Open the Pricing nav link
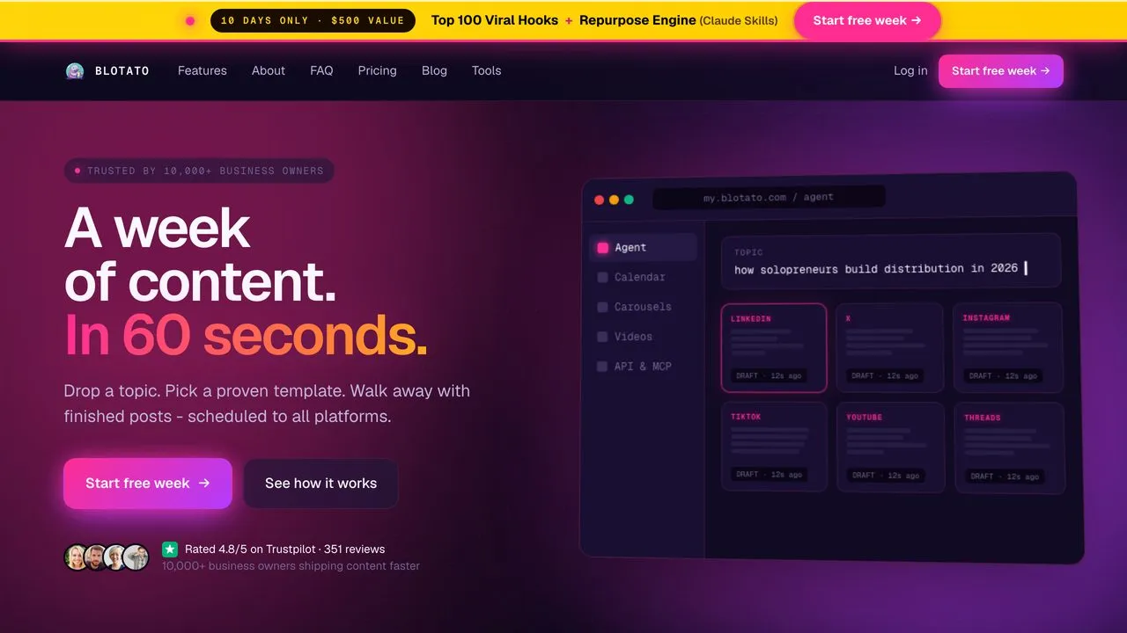1127x633 pixels. coord(377,70)
